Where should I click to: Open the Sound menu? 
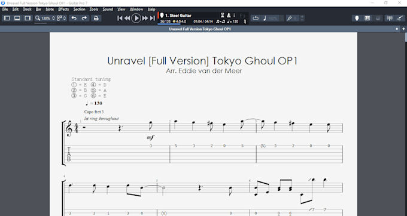click(x=108, y=10)
